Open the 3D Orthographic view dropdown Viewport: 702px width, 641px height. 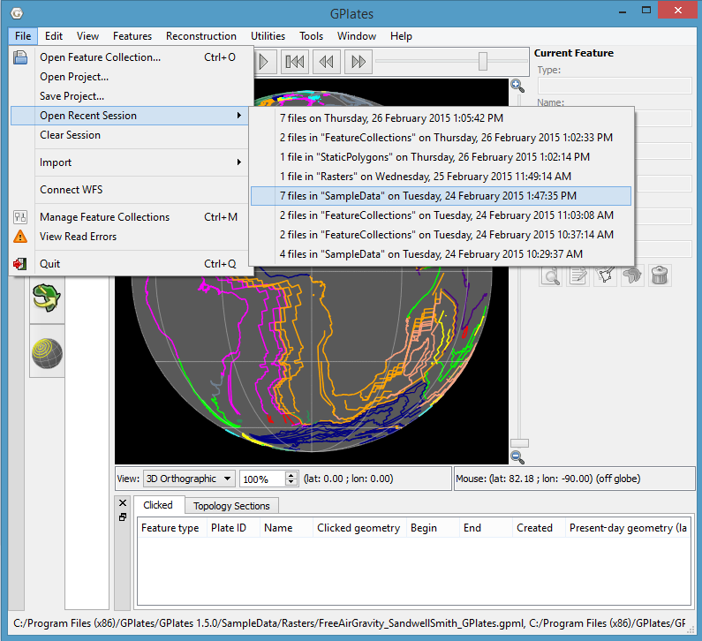click(189, 479)
